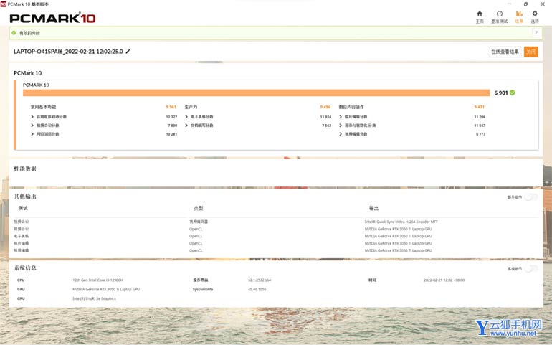
Task: Open the Home (主页) house icon
Action: [480, 14]
